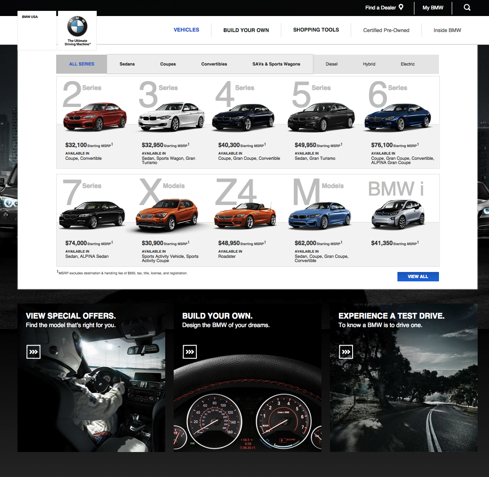Select the blue 6 Series car image
Viewport: 489px width, 477px height.
point(397,117)
